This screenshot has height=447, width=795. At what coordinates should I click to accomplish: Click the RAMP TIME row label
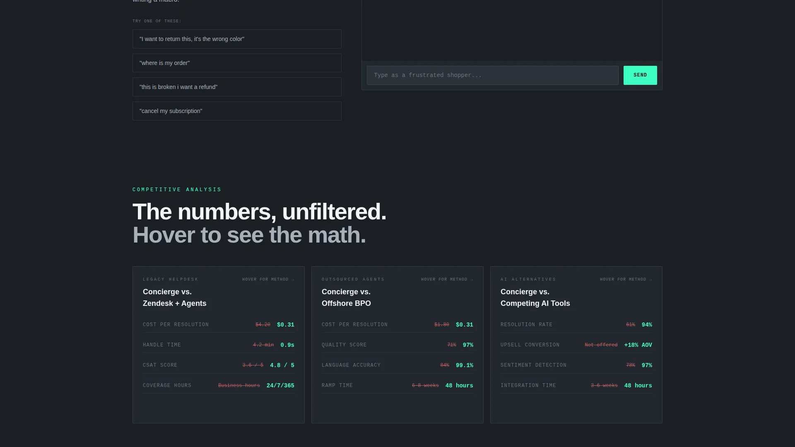(x=337, y=386)
